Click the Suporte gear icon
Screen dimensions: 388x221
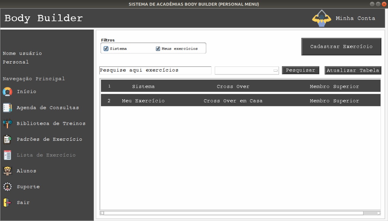pyautogui.click(x=8, y=187)
